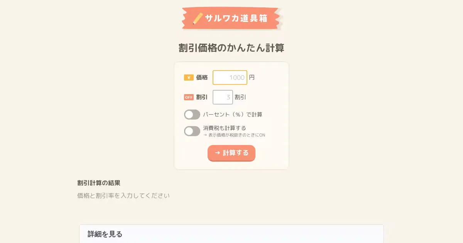Expand the 詳細を見る section
Screen dimensions: 463x243
click(x=105, y=234)
